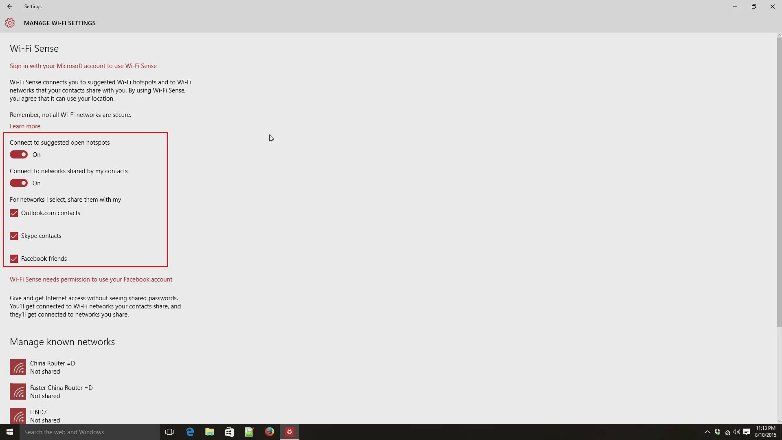Screen dimensions: 782x440
Task: Open the Action Center notifications icon
Action: (747, 432)
